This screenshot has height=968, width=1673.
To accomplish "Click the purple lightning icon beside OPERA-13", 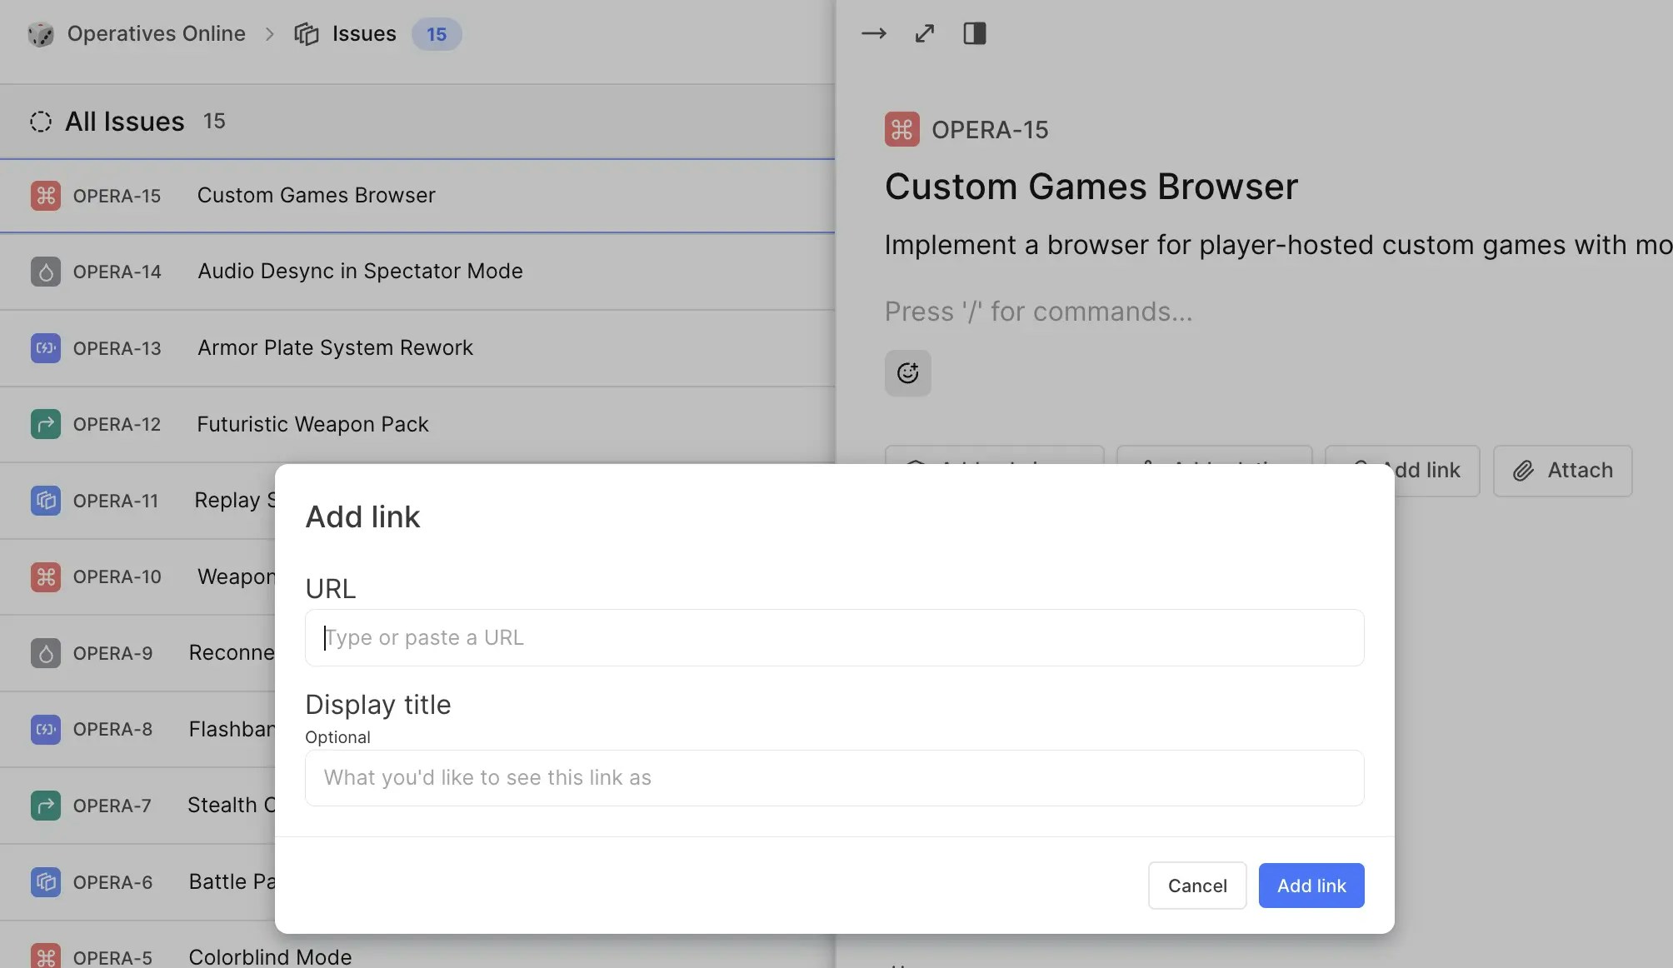I will [46, 348].
